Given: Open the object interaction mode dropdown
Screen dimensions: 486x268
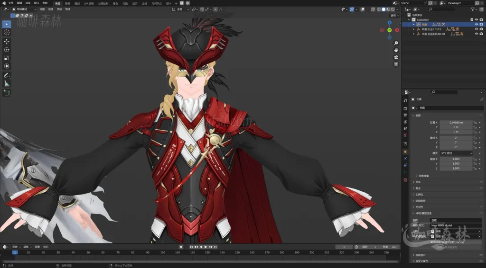Looking at the screenshot, I should (24, 9).
